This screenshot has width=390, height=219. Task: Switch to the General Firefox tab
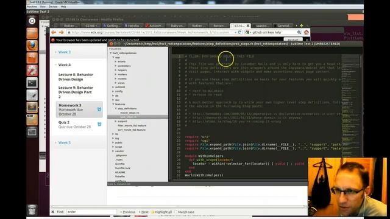[283, 26]
